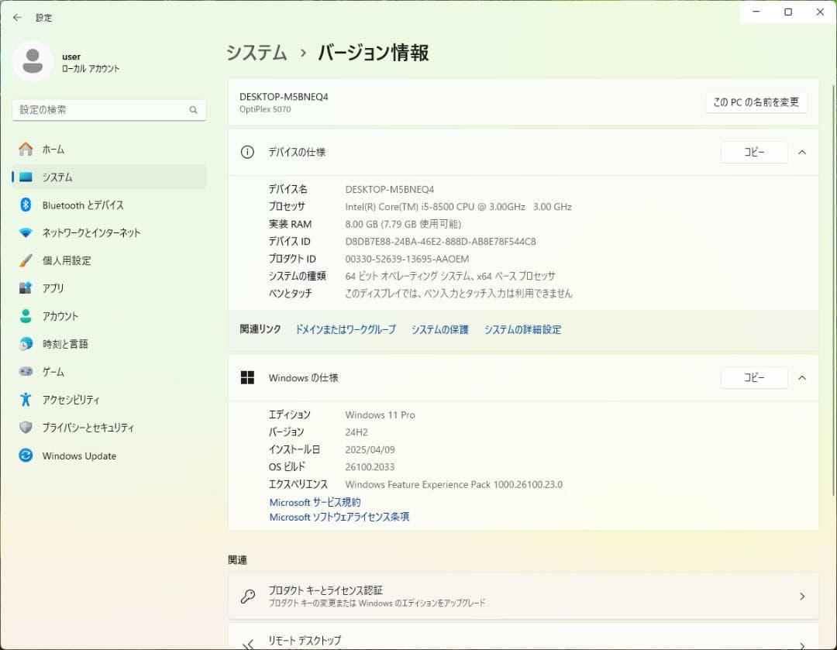Click the アカウント person icon
Screen dimensions: 837x650
point(26,316)
